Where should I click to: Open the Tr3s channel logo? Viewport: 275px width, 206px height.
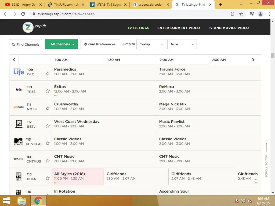click(x=19, y=90)
